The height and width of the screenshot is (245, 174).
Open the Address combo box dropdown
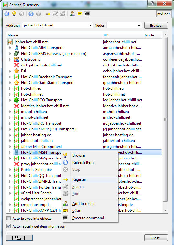click(90, 26)
